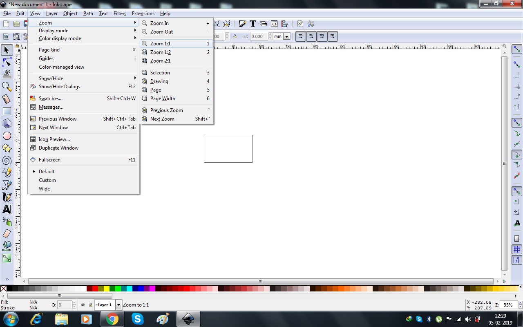Viewport: 523px width, 327px height.
Task: Open Fill and Stroke dialog icon
Action: click(242, 24)
